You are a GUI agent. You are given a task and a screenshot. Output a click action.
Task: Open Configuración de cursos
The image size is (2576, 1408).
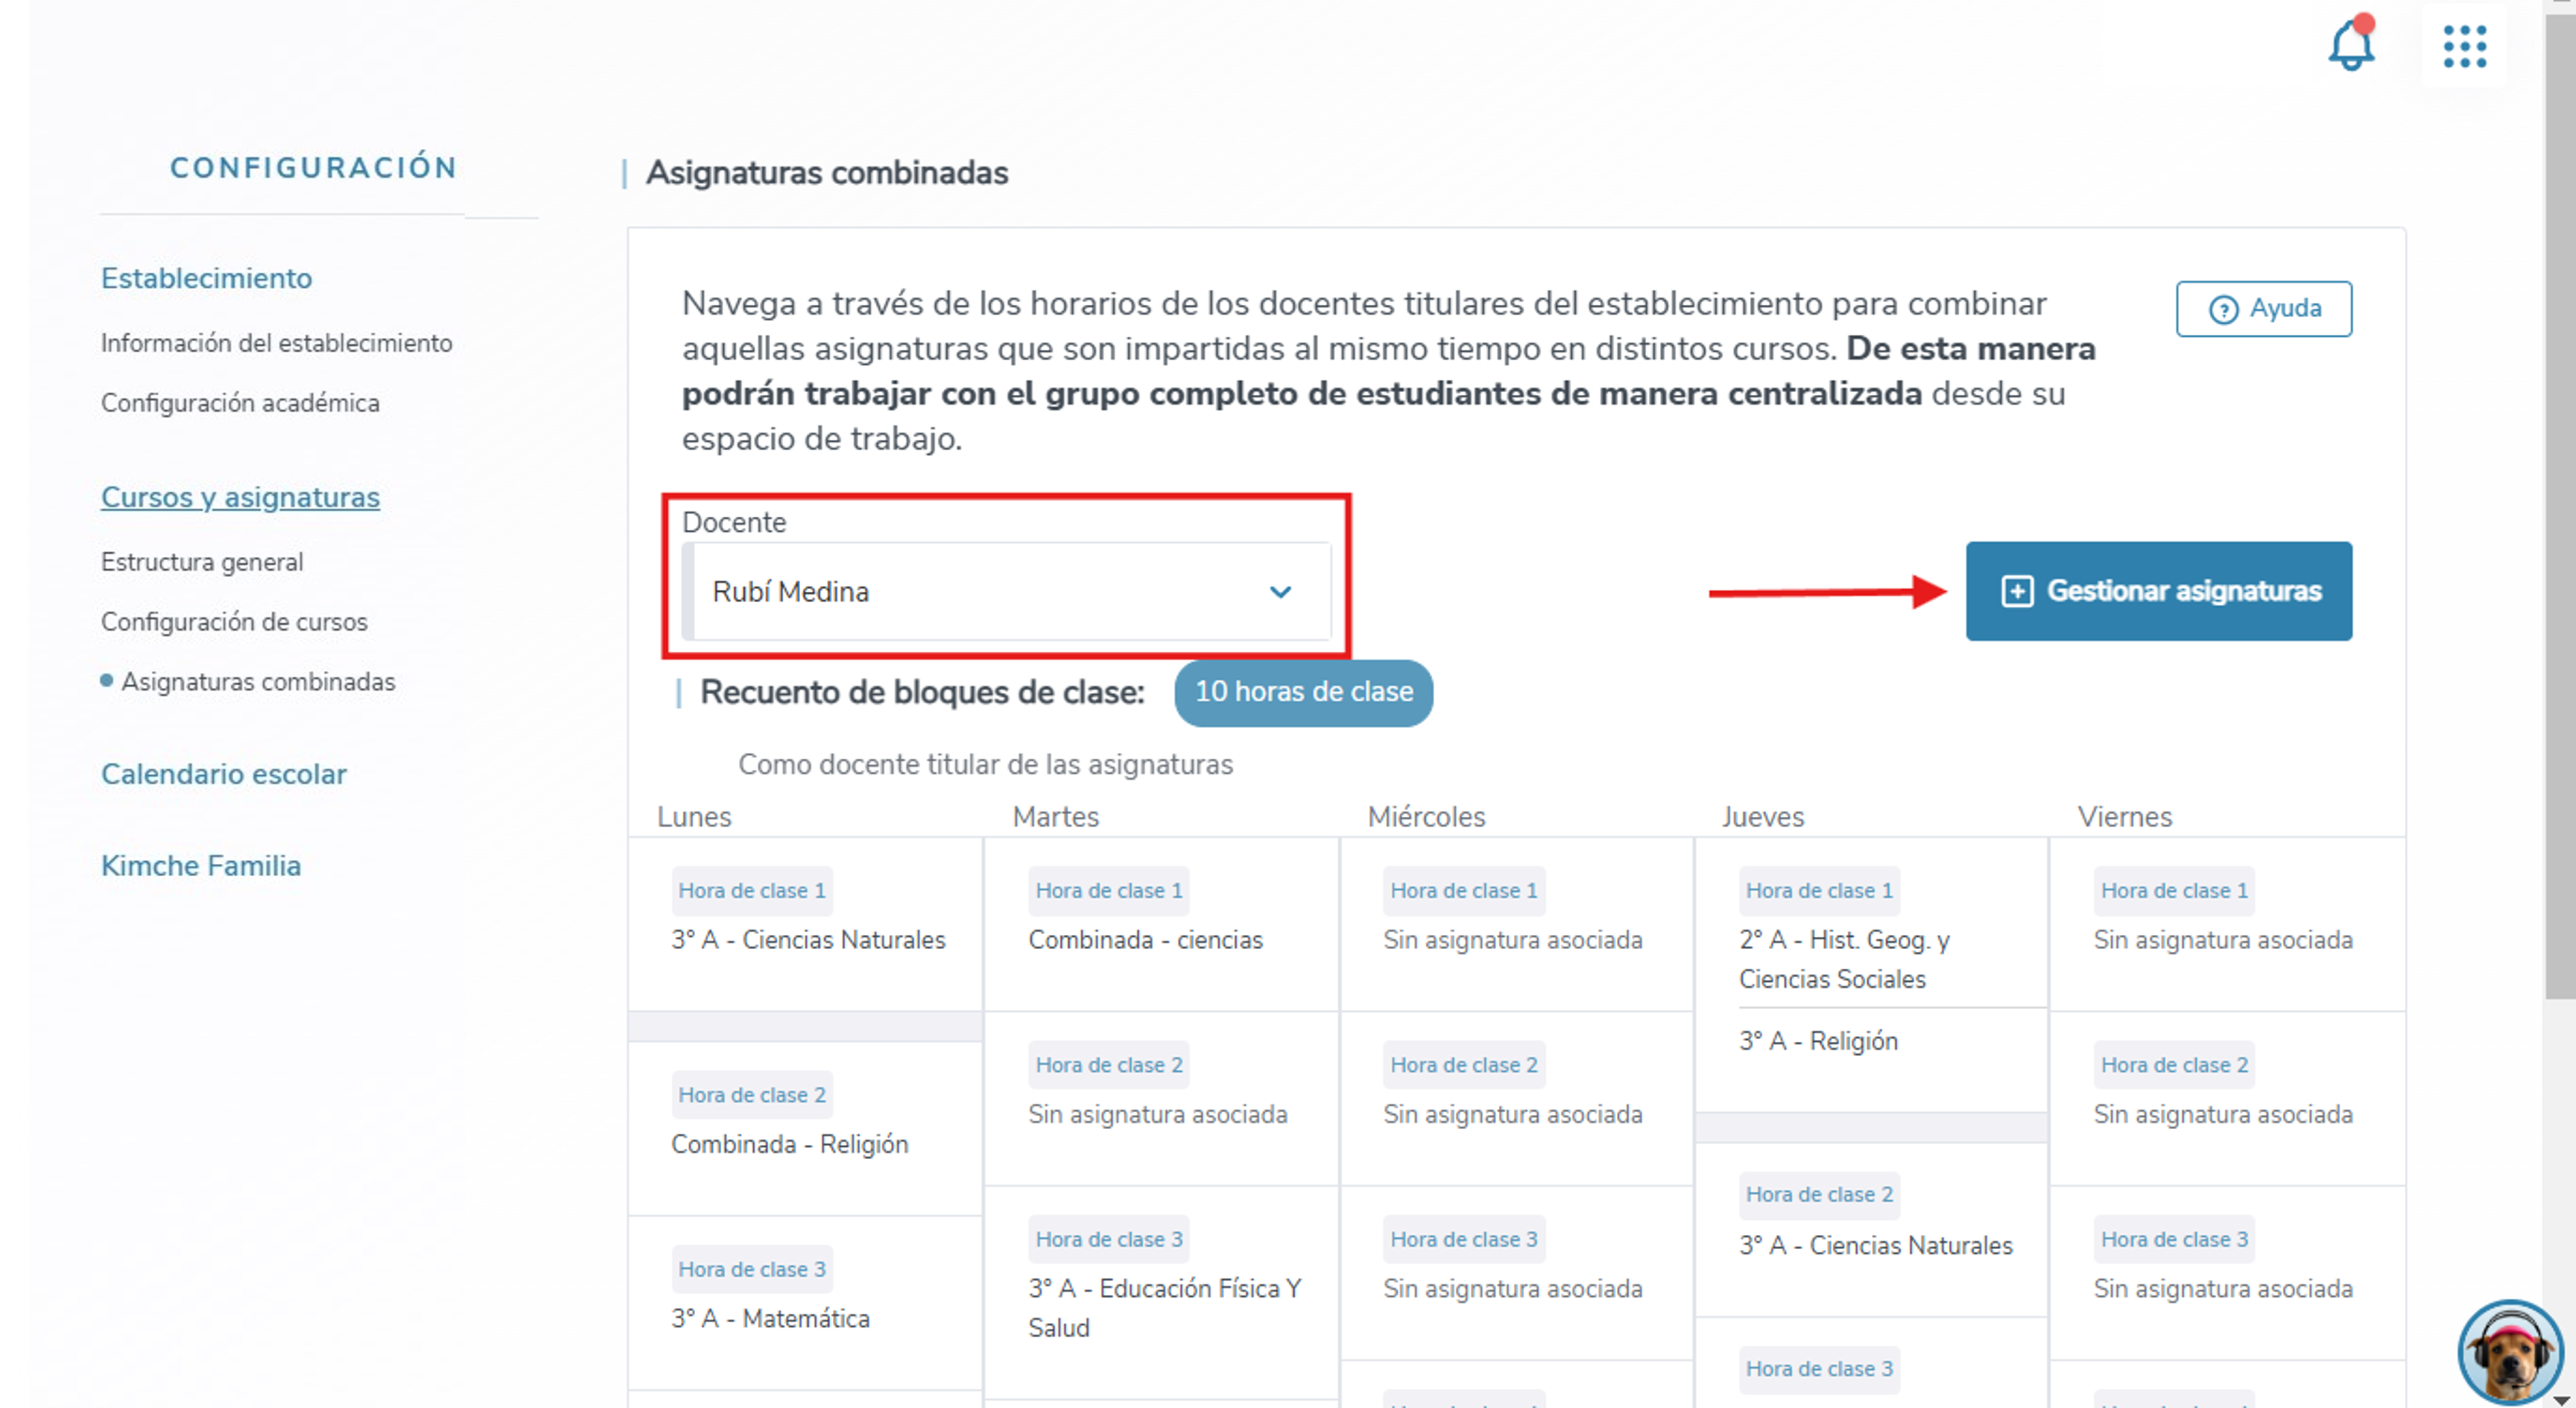(234, 622)
